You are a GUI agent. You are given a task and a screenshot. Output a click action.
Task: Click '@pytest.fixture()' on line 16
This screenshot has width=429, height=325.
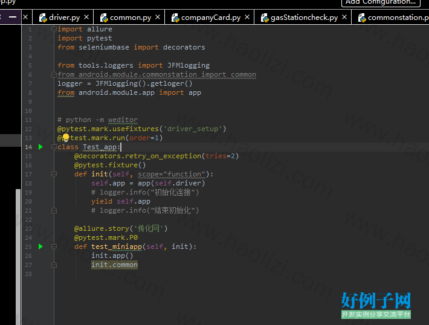[110, 165]
